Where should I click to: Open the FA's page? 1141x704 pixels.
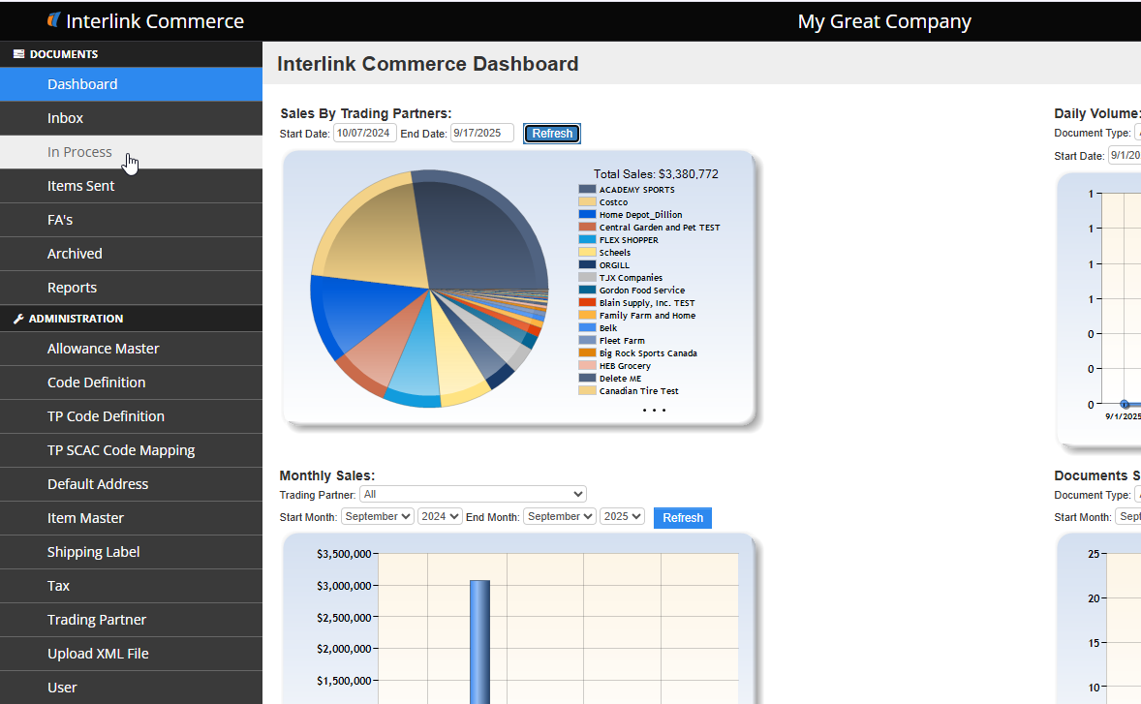click(131, 220)
